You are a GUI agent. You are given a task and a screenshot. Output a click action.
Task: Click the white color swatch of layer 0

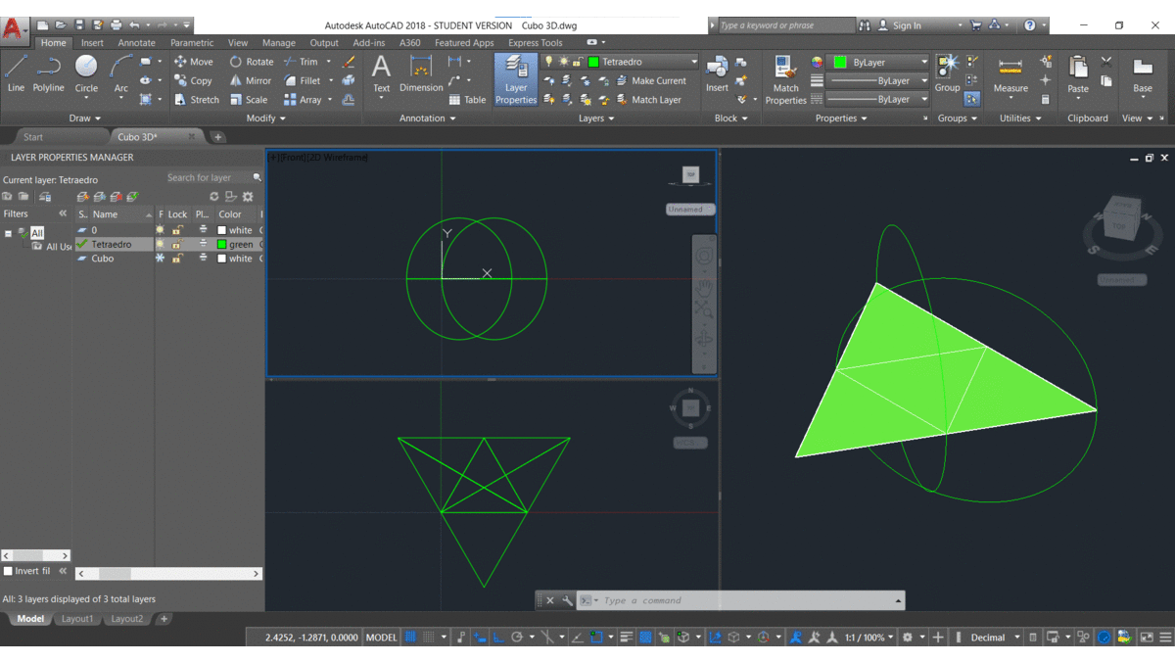coord(221,230)
